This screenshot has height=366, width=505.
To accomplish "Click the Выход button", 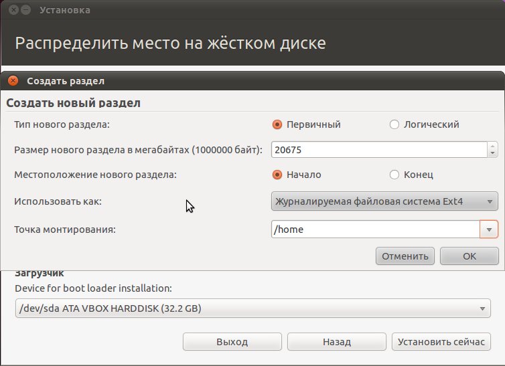I will [x=232, y=341].
